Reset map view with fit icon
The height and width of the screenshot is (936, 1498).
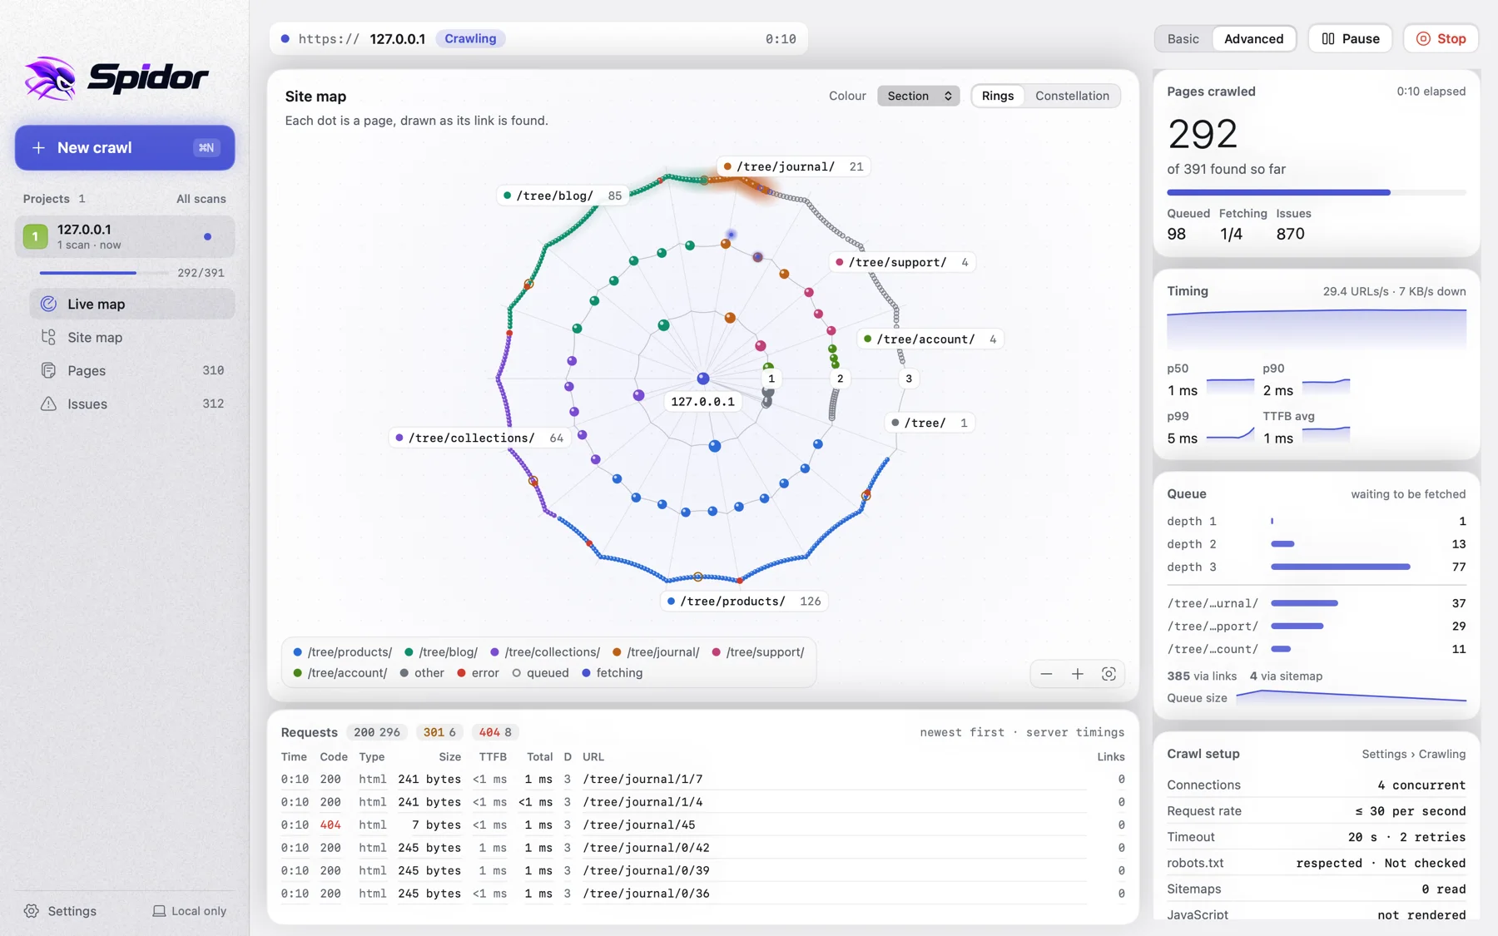(x=1109, y=674)
